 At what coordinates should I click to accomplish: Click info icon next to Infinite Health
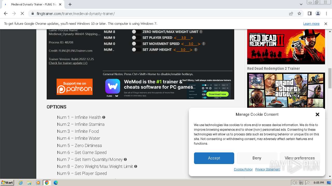(104, 117)
